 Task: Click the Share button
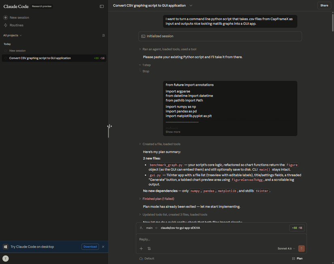coord(324,6)
